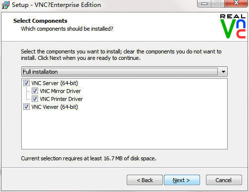
Task: Disable the VNC Printer Driver checkbox
Action: point(35,99)
